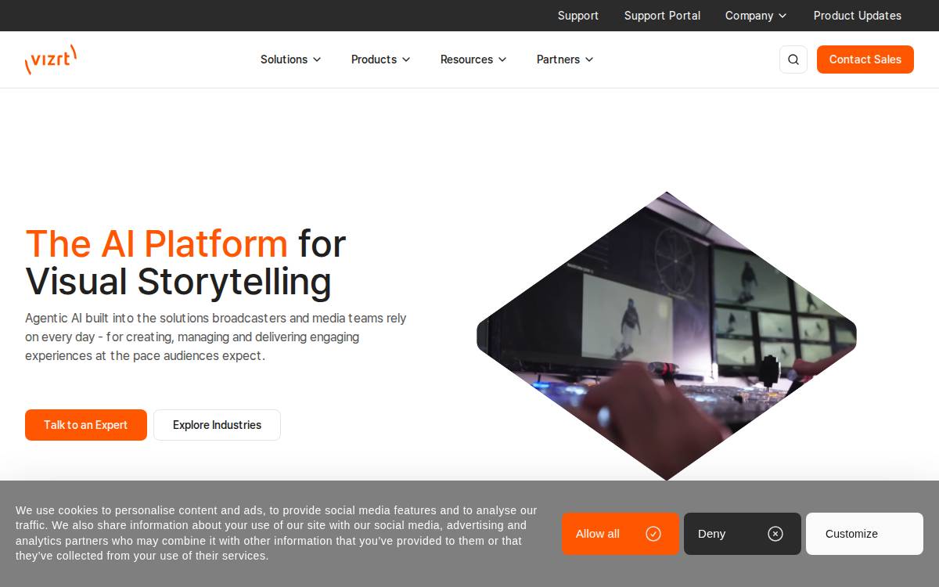939x587 pixels.
Task: Expand the Solutions menu chevron
Action: tap(317, 59)
